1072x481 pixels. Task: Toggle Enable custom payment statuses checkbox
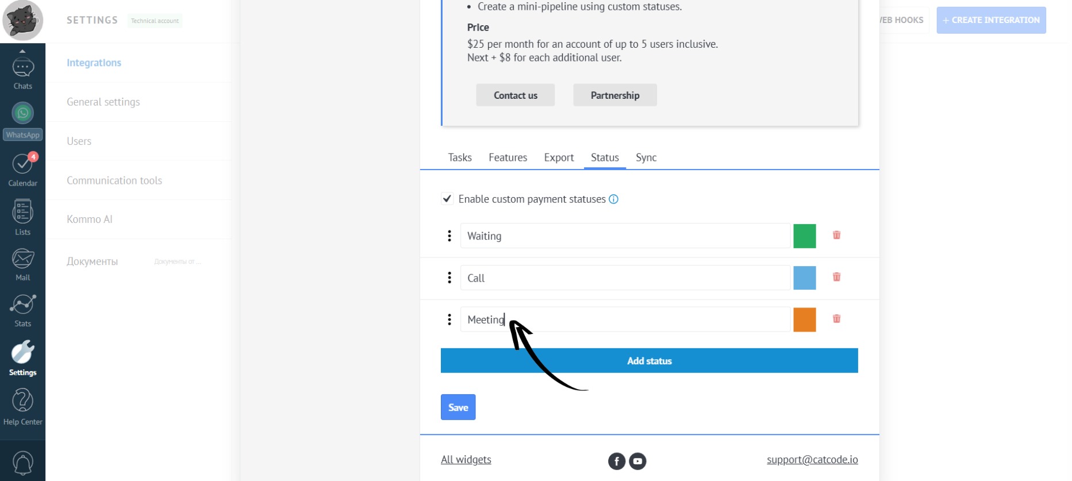pos(447,199)
